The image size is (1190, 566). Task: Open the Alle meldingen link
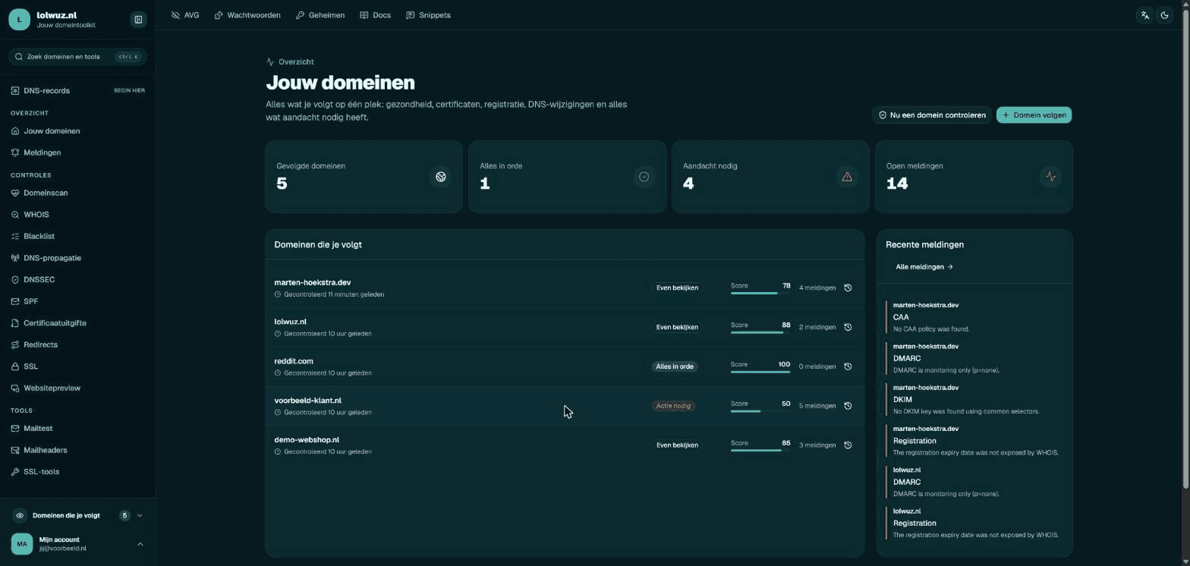924,267
